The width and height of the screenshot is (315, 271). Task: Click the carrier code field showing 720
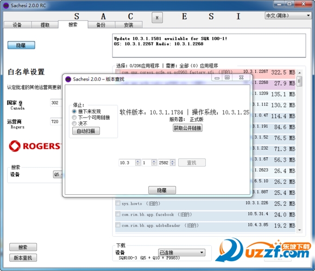coord(56,121)
